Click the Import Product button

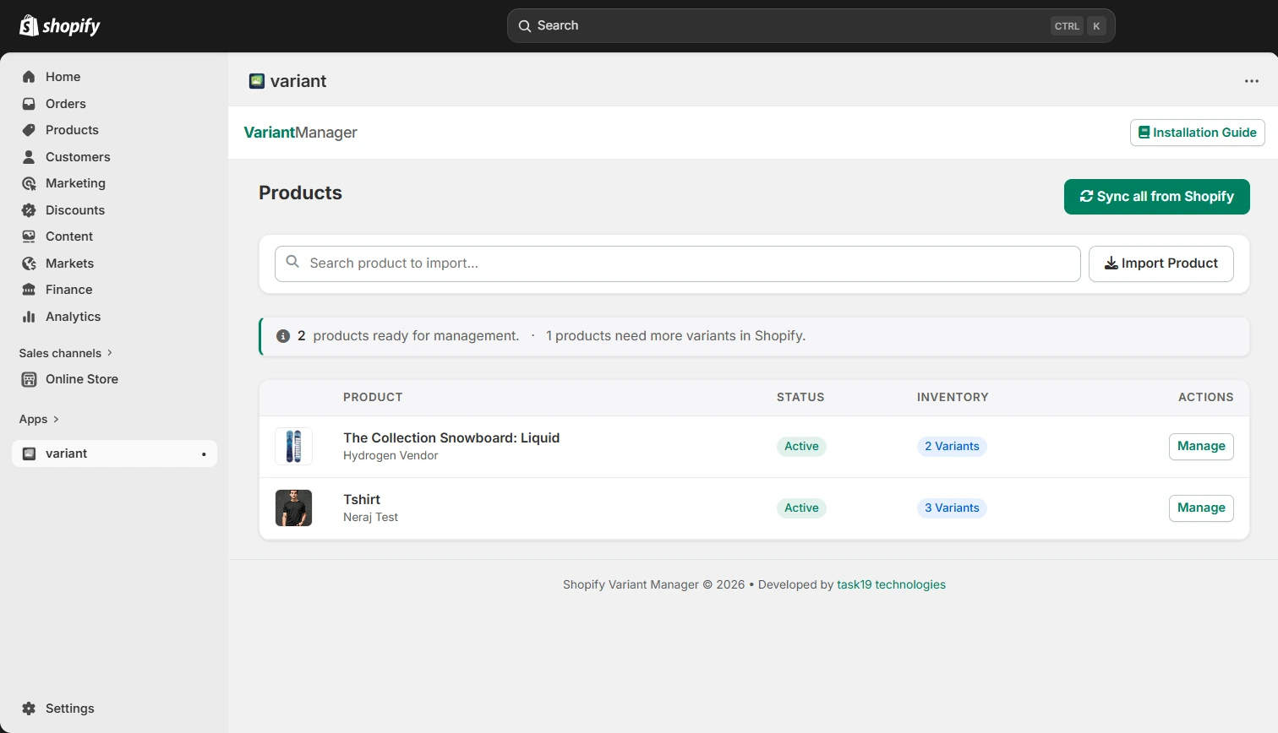1161,263
